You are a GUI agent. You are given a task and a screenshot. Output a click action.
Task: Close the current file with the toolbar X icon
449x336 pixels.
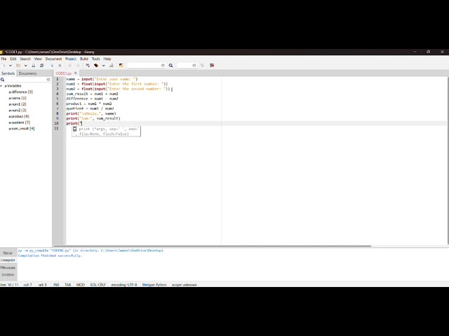60,65
